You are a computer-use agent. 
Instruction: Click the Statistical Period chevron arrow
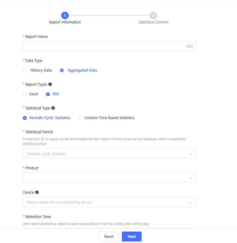point(190,154)
